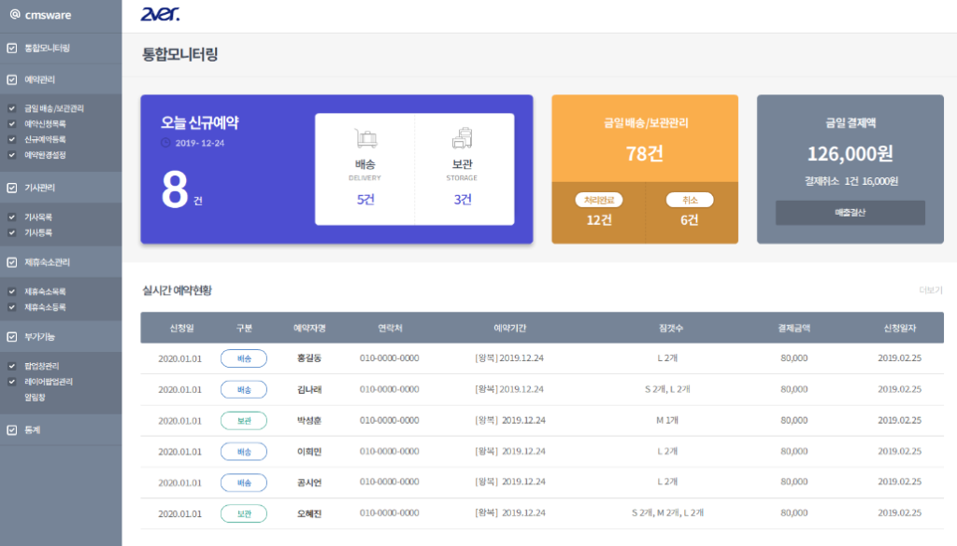Click the check icon beside 기사관리
957x546 pixels.
tap(11, 188)
